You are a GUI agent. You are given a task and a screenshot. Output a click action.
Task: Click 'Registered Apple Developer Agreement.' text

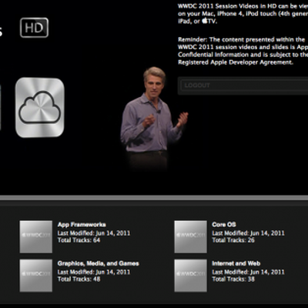coord(236,62)
